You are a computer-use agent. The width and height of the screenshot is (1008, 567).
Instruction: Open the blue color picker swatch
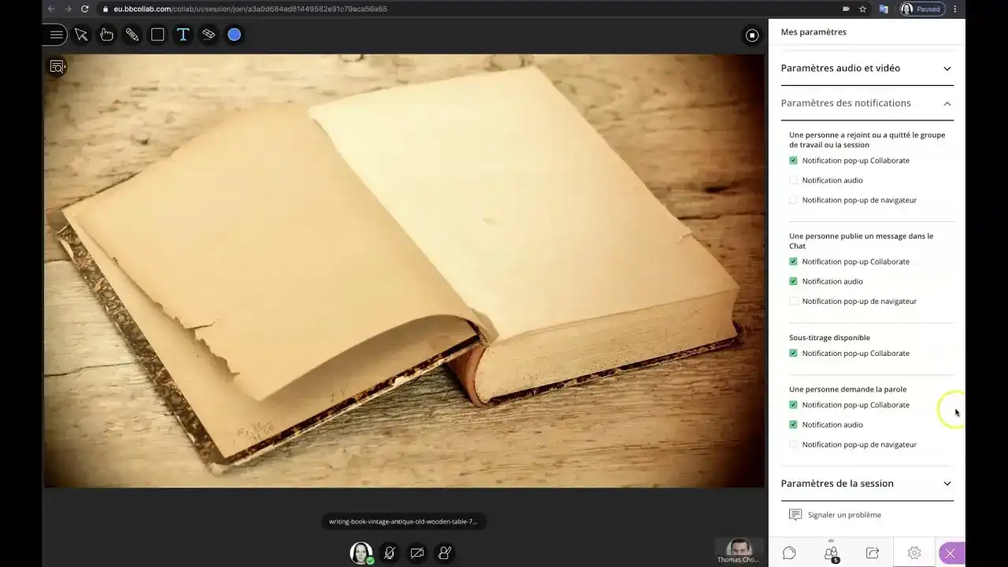234,35
